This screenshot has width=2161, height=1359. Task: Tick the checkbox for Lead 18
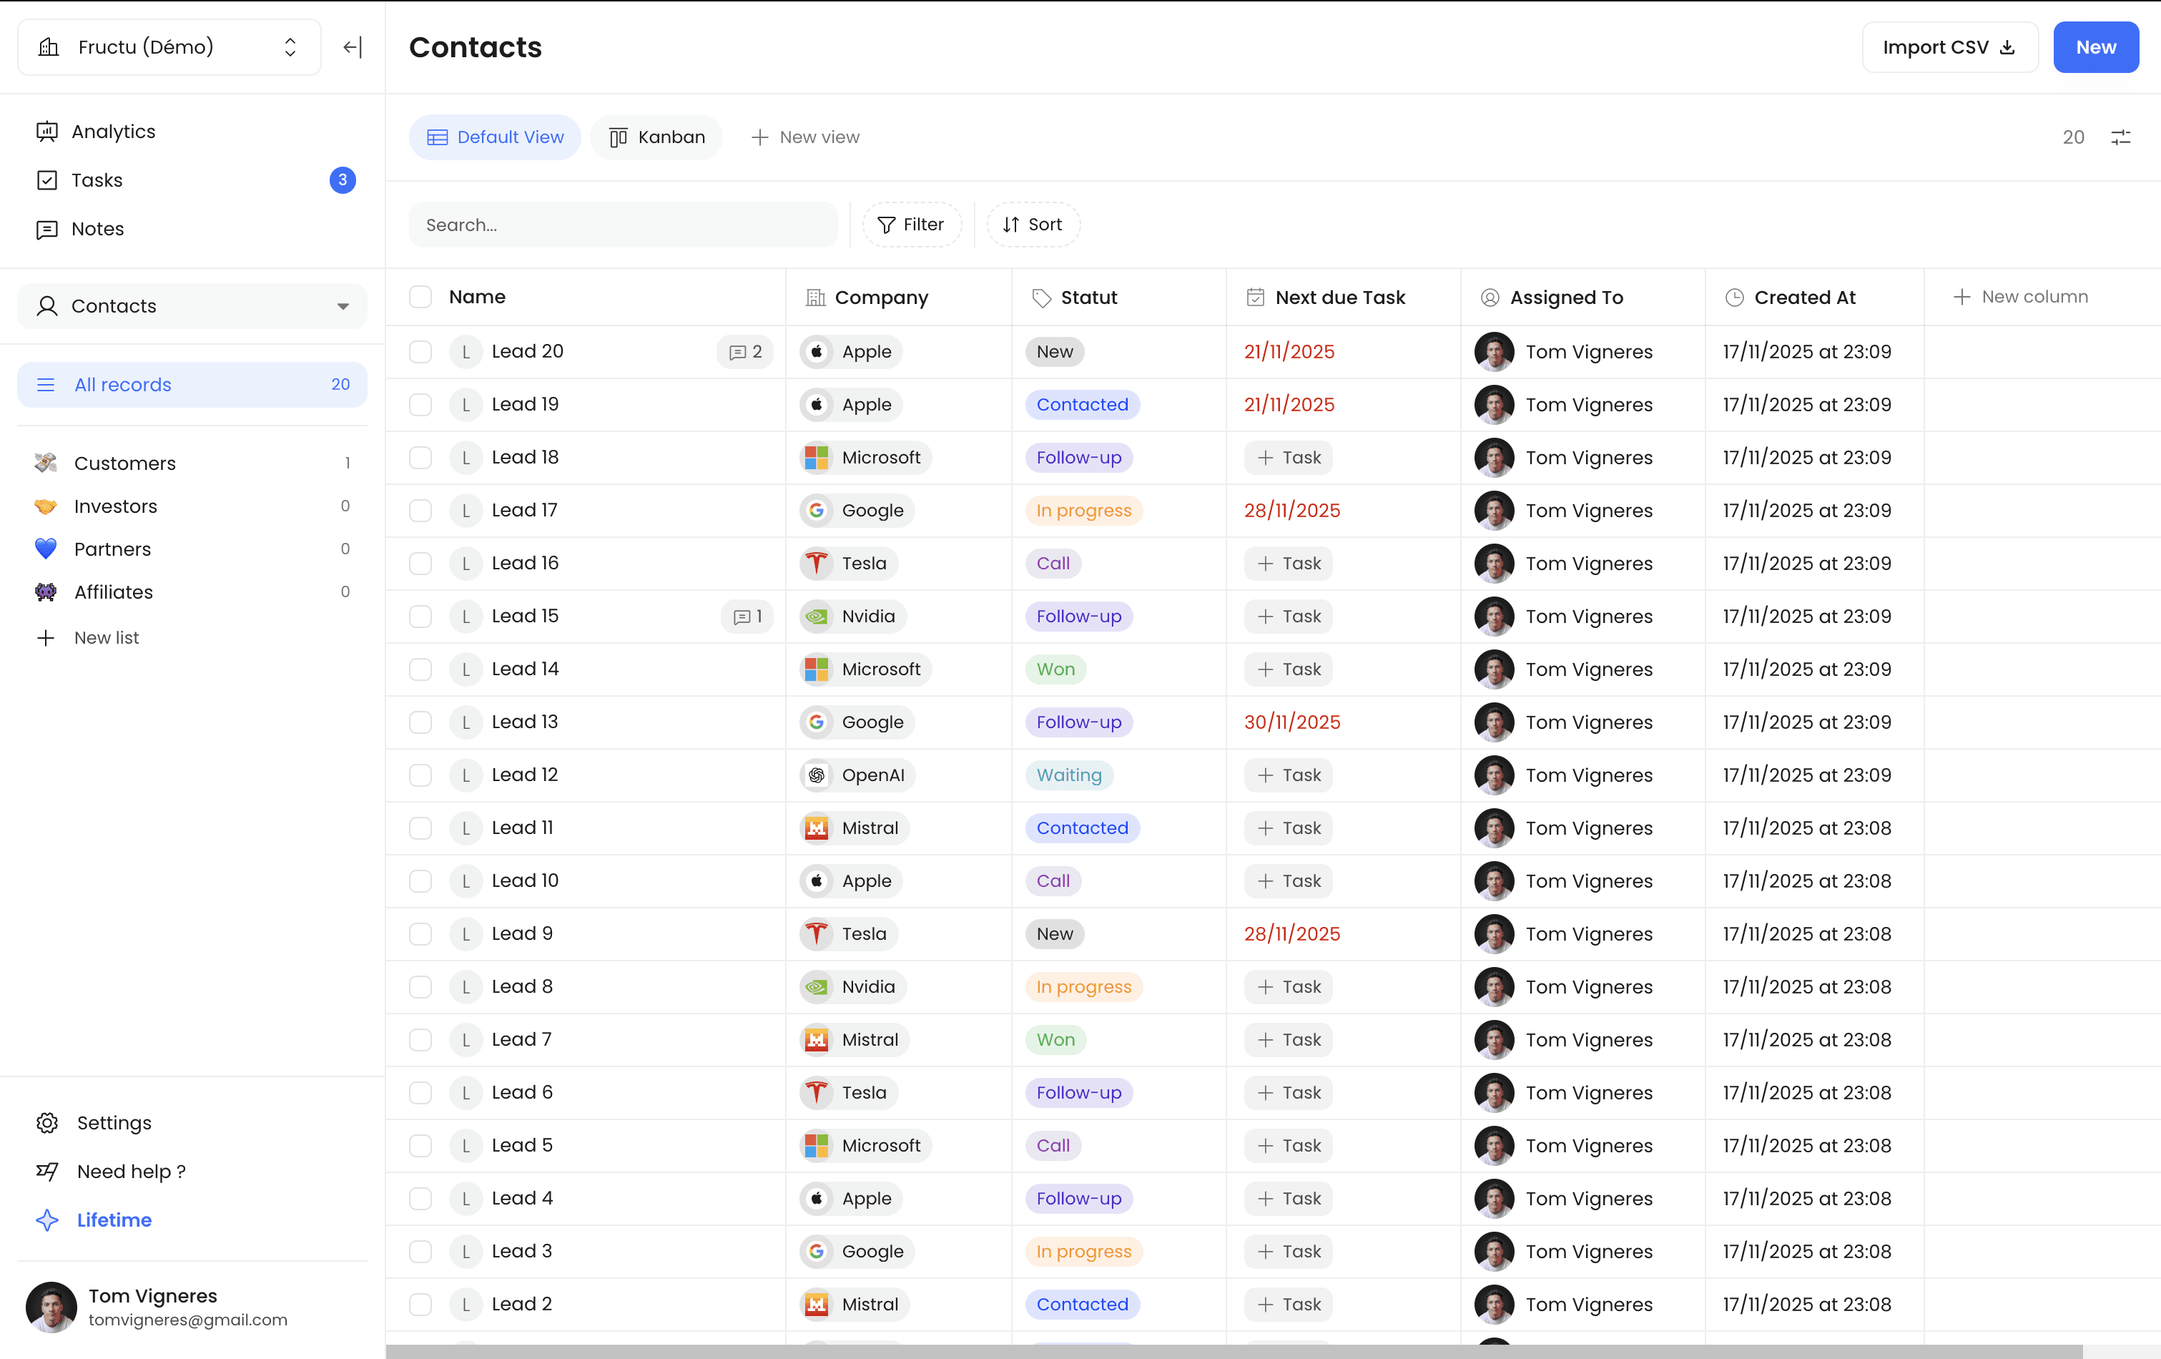[x=420, y=458]
